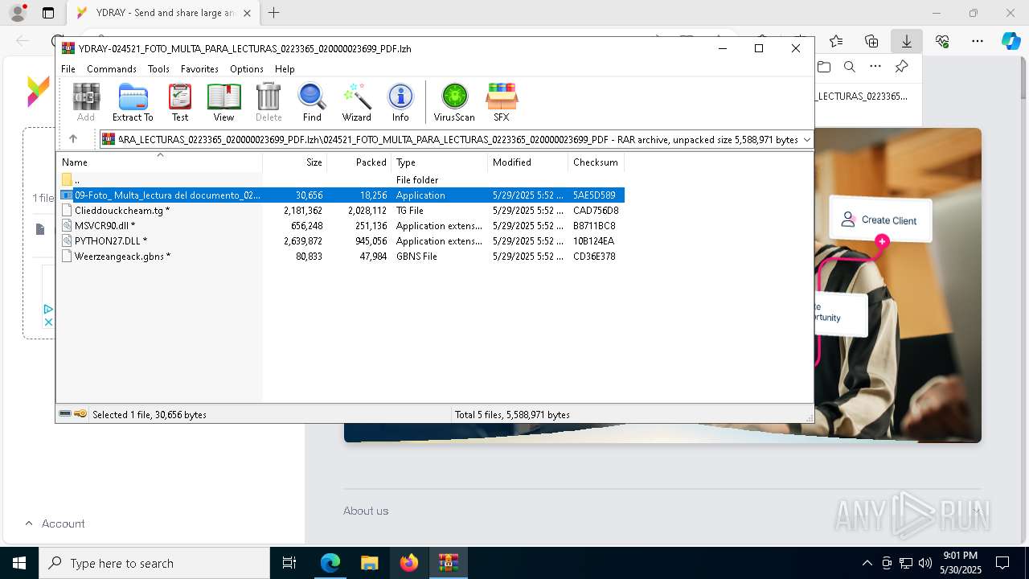Open new tab in Edge
Viewport: 1029px width, 579px height.
[273, 13]
